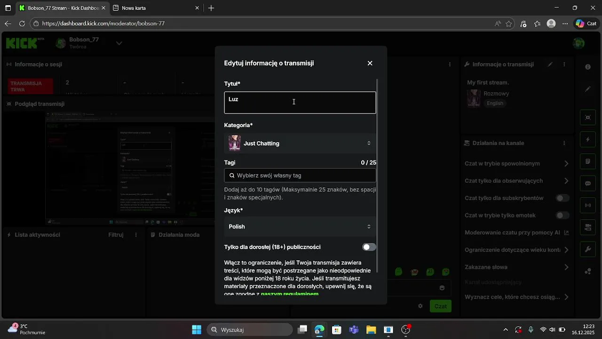The width and height of the screenshot is (602, 339).
Task: Open the emoji picker in chat input
Action: (442, 288)
